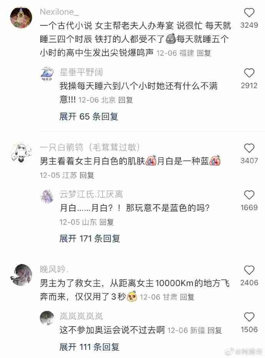Reply to Nexilone_'s comment from 福建
This screenshot has width=265, height=358.
[x=204, y=53]
